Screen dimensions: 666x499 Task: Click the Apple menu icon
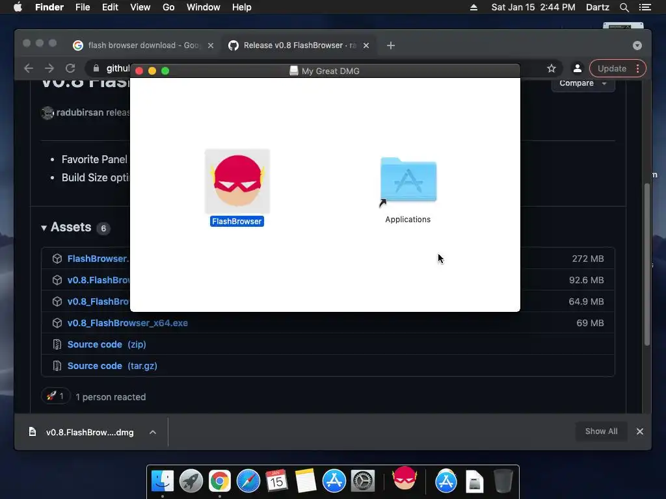pyautogui.click(x=18, y=7)
